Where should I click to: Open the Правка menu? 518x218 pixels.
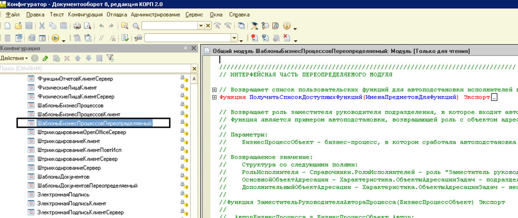(x=35, y=15)
